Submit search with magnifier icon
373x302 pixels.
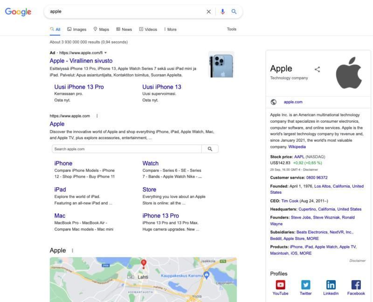tap(234, 11)
